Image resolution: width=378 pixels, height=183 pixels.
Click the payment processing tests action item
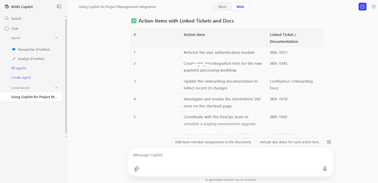pyautogui.click(x=223, y=67)
